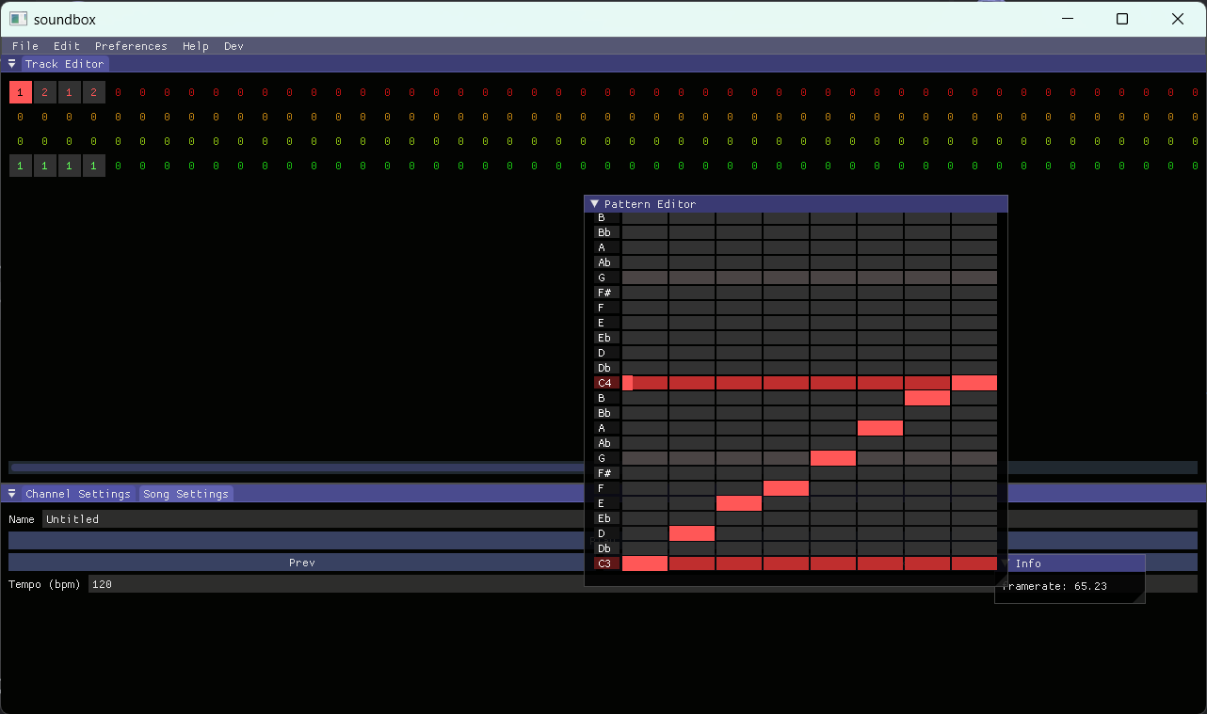The height and width of the screenshot is (714, 1207).
Task: Open the Preferences menu
Action: 131,45
